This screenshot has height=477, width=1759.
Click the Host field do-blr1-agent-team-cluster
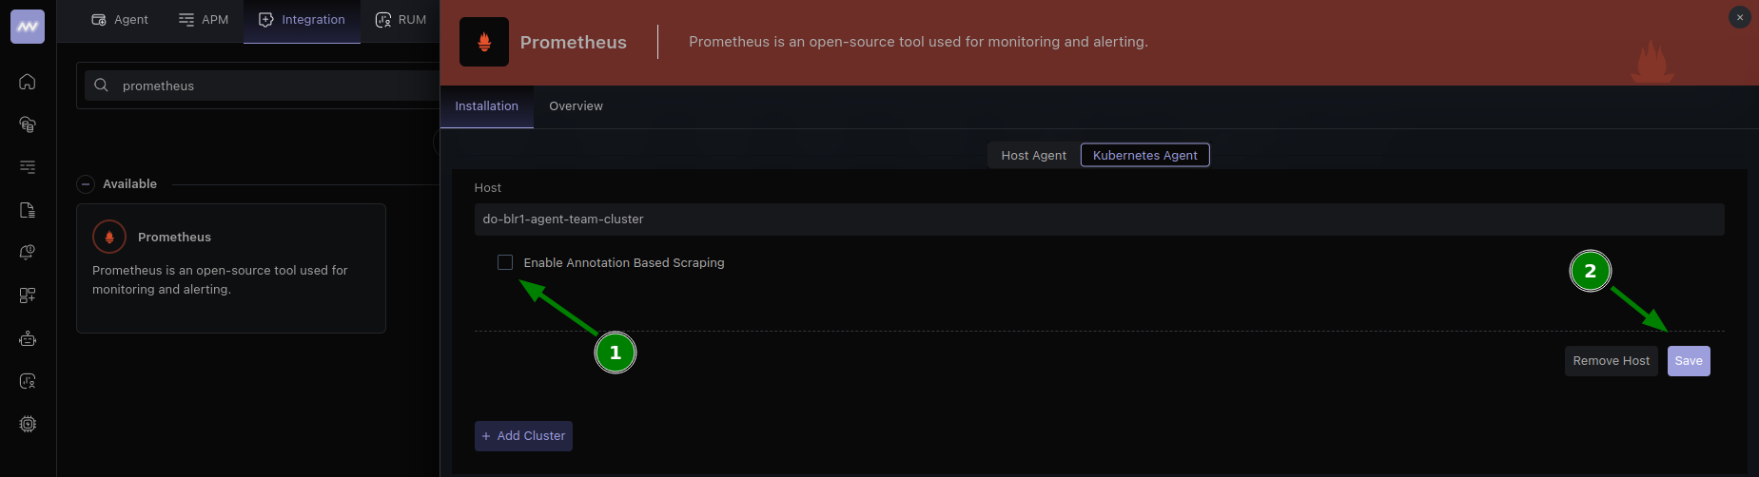pos(1099,219)
